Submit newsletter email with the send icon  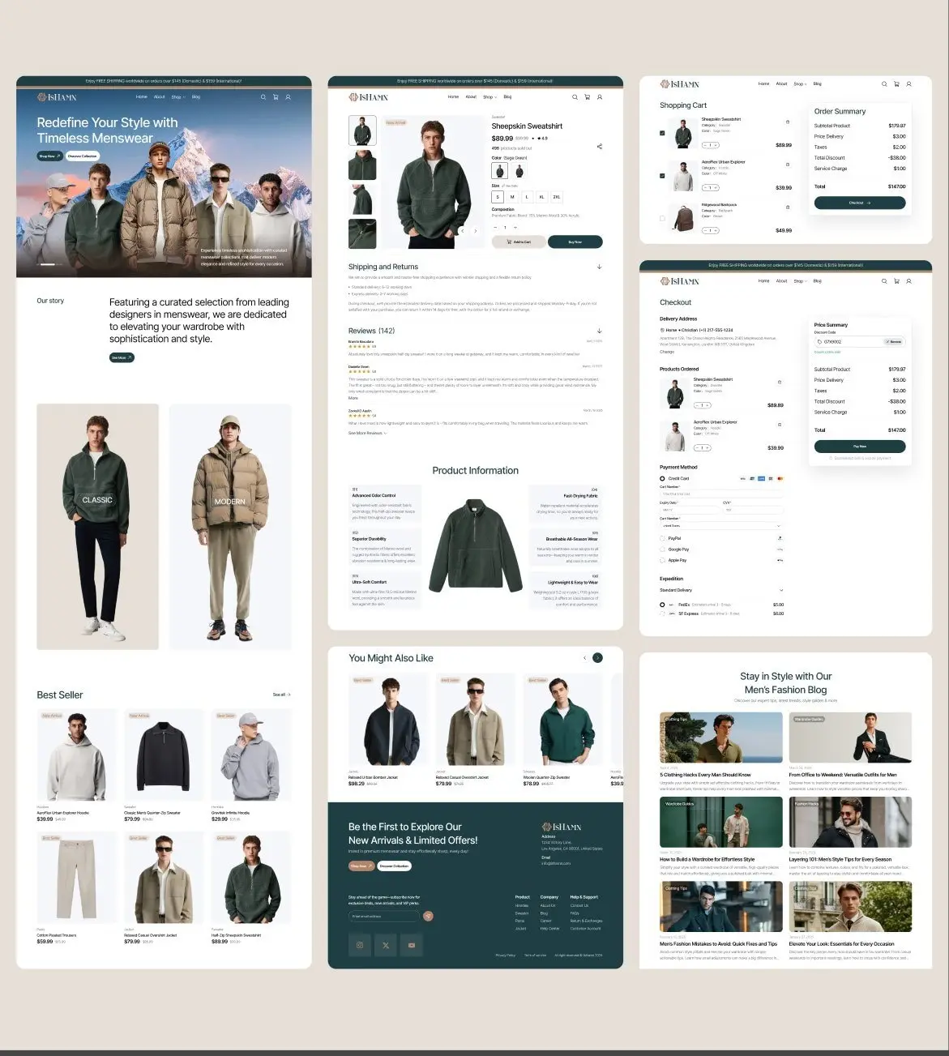[428, 916]
